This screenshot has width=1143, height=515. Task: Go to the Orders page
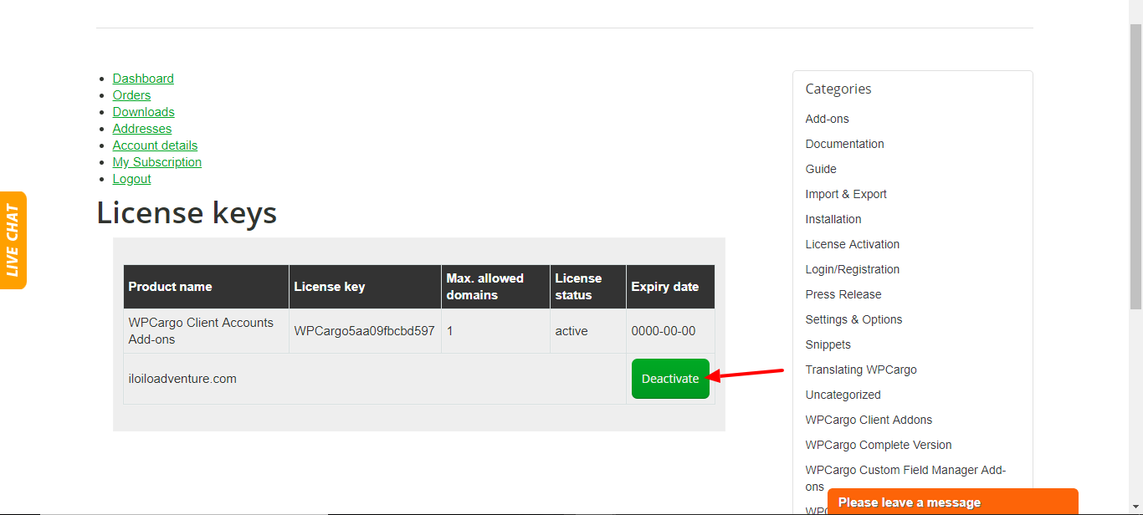(131, 95)
